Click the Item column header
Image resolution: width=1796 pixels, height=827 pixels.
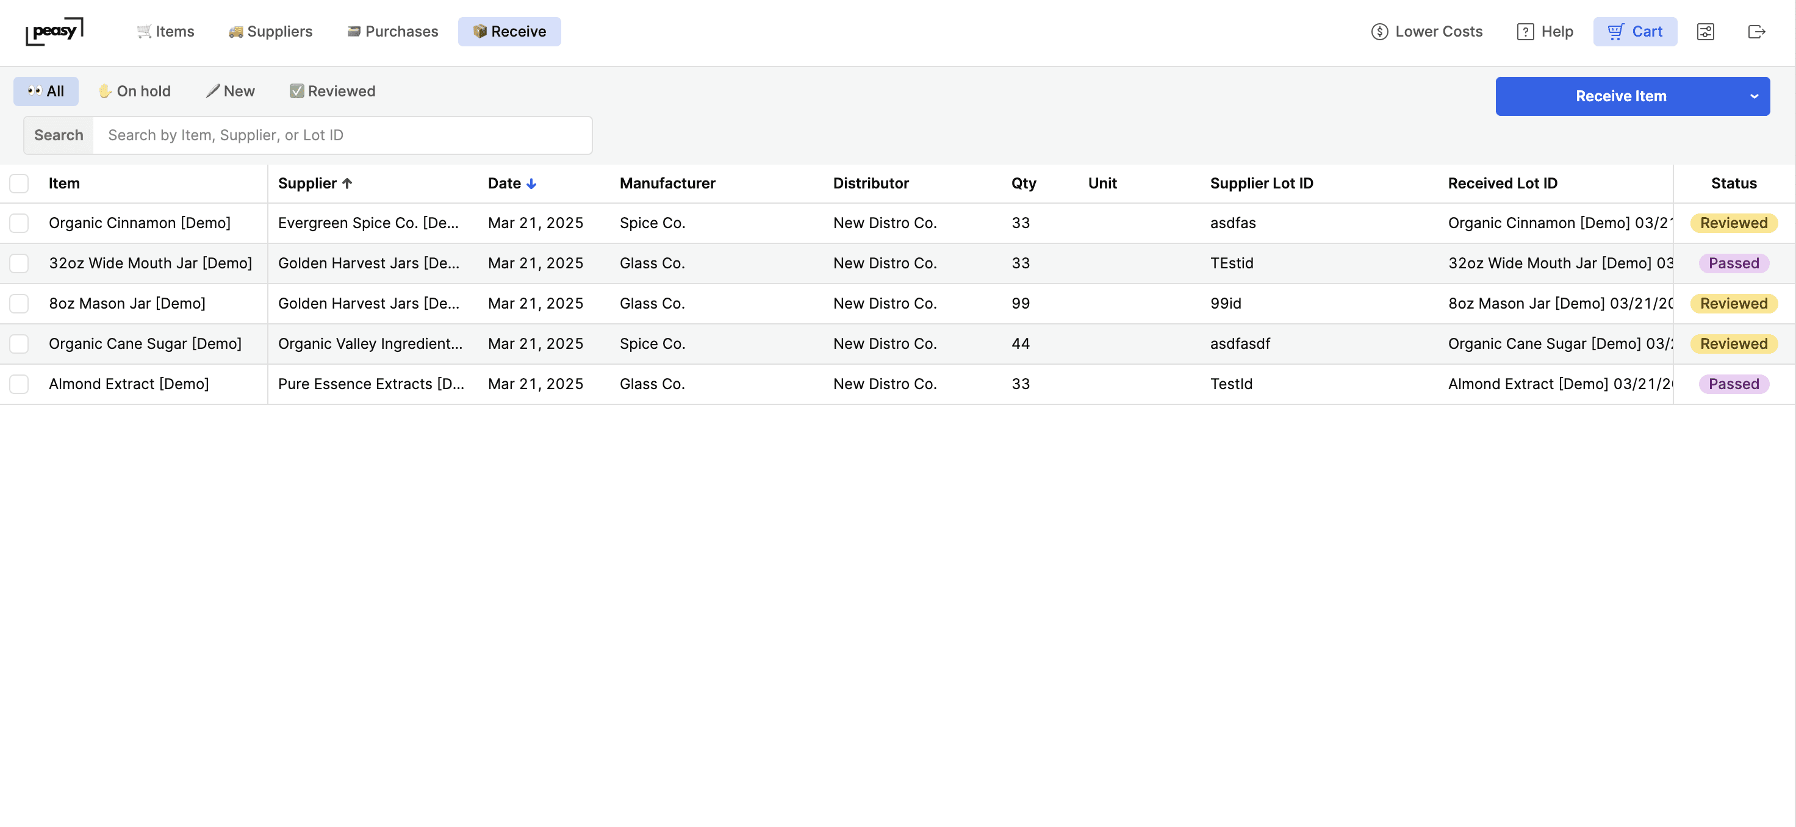click(64, 184)
